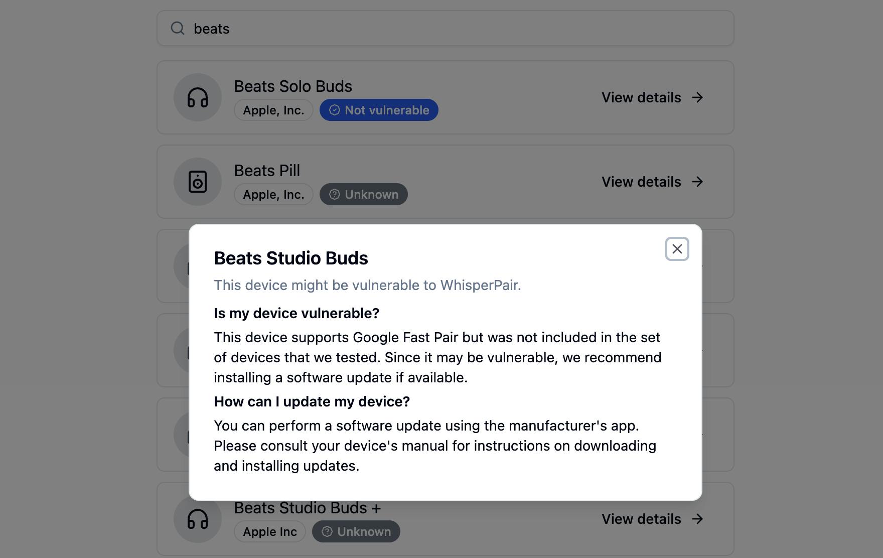Click the Beats Pill device name

pyautogui.click(x=267, y=171)
